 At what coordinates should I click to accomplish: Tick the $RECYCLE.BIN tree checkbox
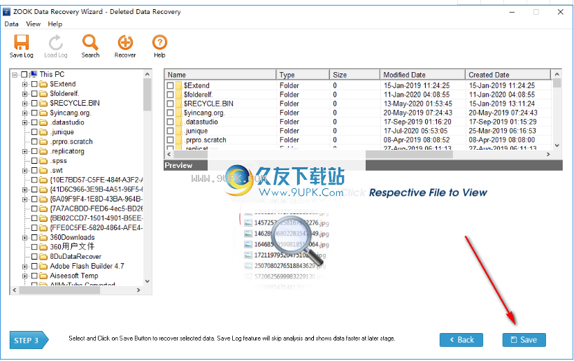point(34,104)
